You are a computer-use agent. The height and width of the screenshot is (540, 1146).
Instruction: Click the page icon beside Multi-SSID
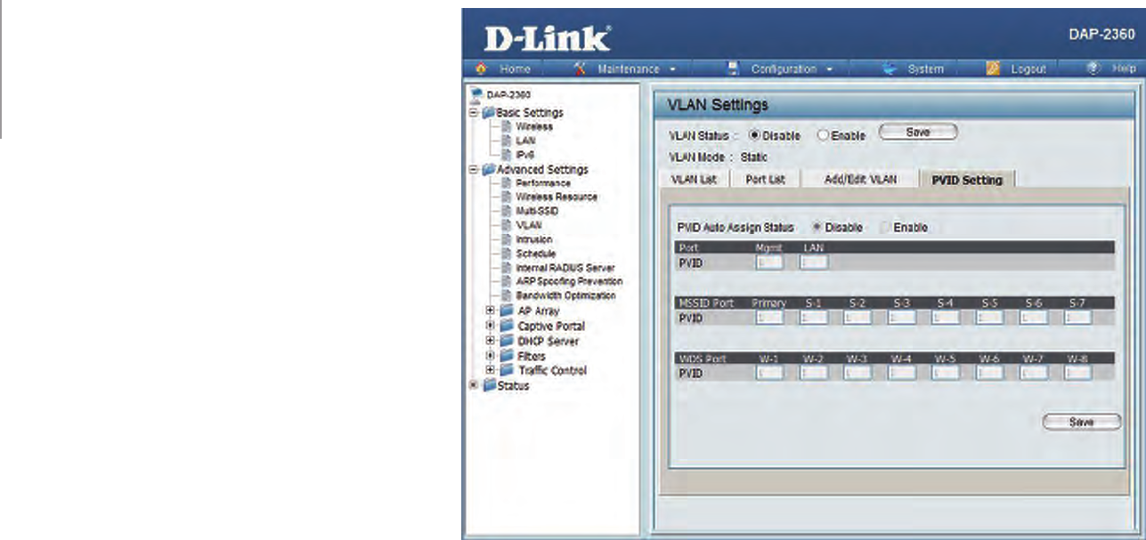point(508,211)
